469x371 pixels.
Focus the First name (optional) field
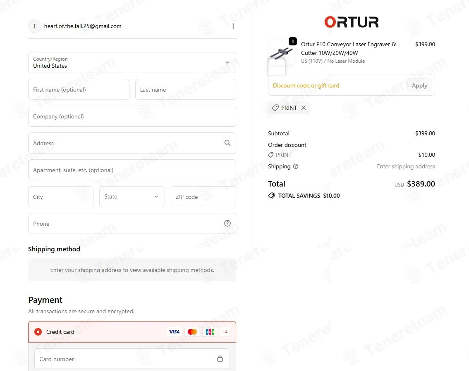[x=79, y=89]
